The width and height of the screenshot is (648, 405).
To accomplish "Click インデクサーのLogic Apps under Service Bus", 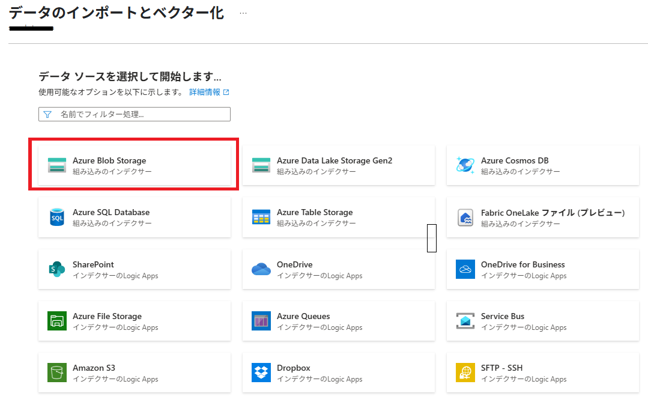I will (524, 327).
